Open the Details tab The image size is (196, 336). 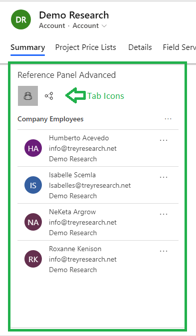[x=140, y=47]
